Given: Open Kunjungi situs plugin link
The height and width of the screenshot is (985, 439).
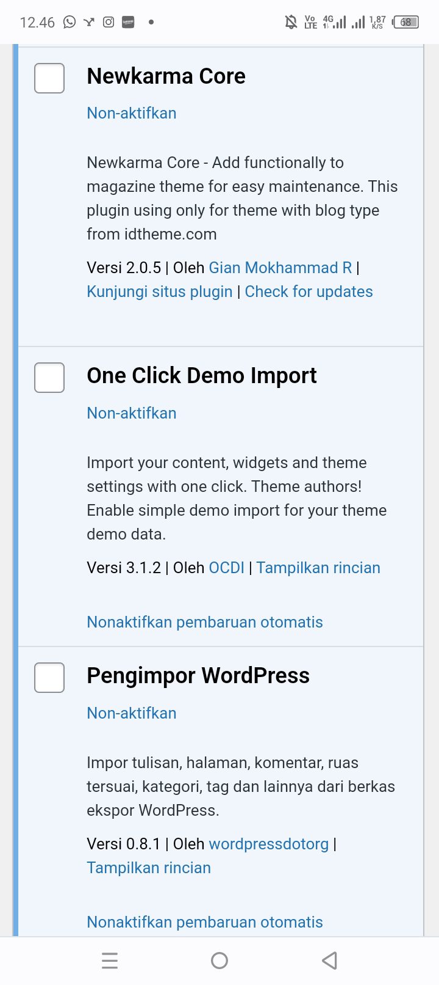Looking at the screenshot, I should 160,291.
